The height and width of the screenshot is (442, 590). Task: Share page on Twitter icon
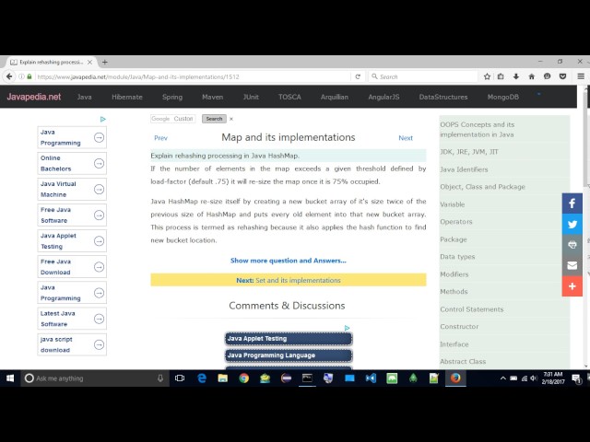[x=572, y=225]
